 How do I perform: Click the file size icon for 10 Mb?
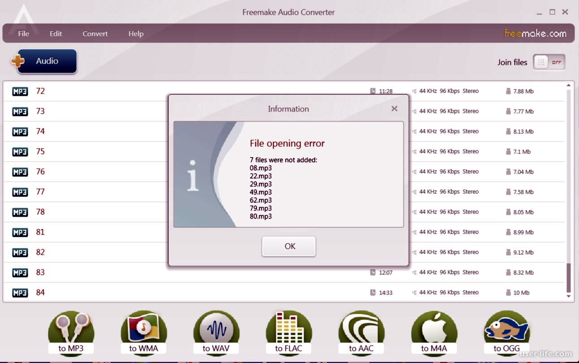pyautogui.click(x=508, y=292)
